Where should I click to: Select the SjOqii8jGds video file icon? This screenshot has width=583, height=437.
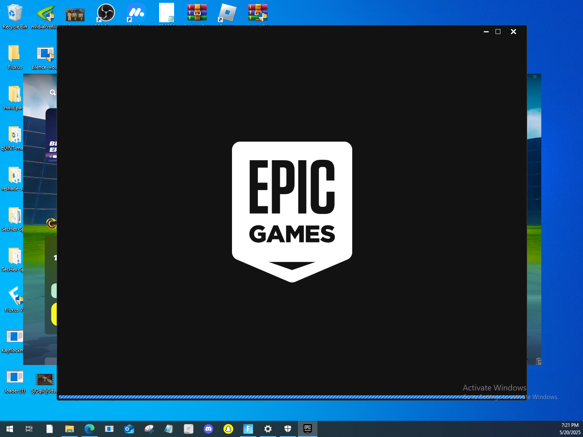click(44, 382)
